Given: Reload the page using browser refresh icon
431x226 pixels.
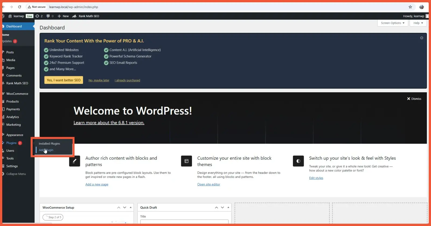Looking at the screenshot, I should (x=19, y=7).
